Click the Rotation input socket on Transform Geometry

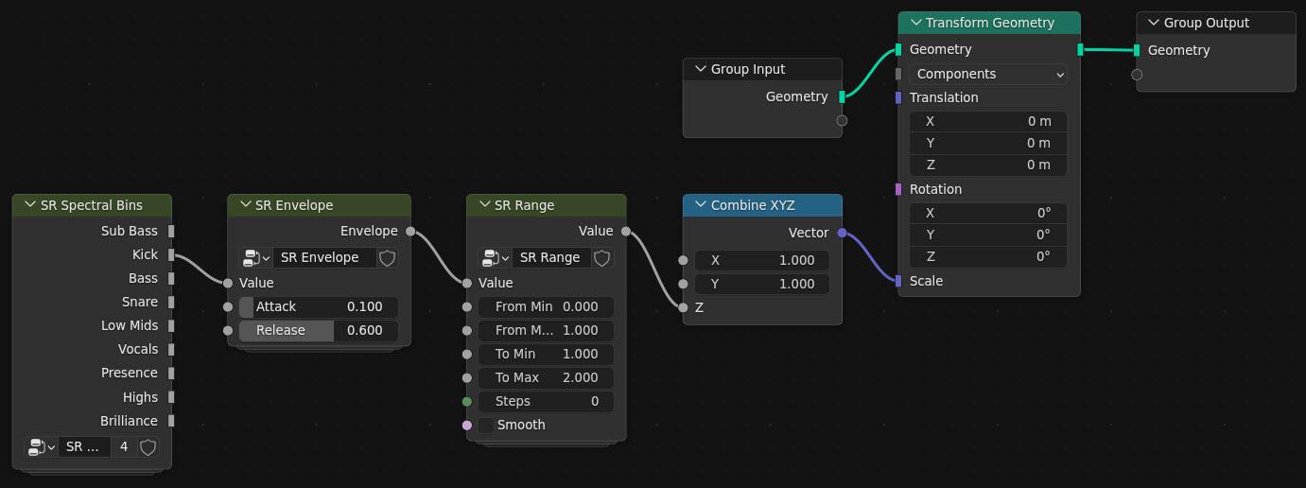898,189
